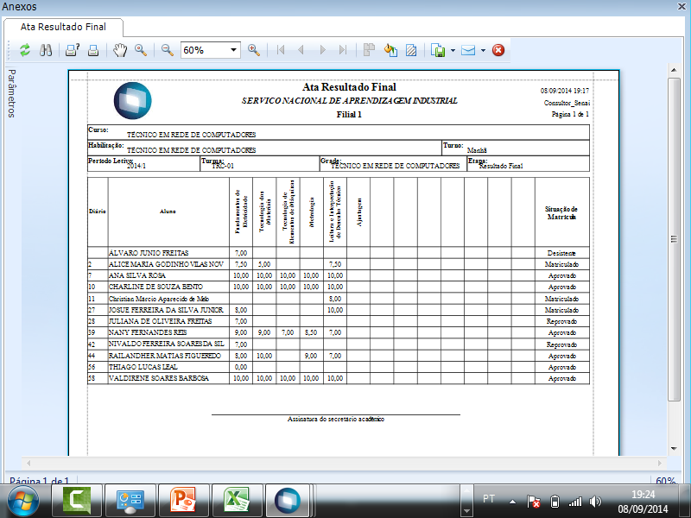This screenshot has height=518, width=691.
Task: Click student name ANA SILVA ROSA
Action: pyautogui.click(x=137, y=275)
